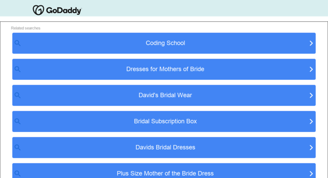Viewport: 328px width, 178px height.
Task: Click the search icon on David's Bridal Wear row
Action: [18, 95]
